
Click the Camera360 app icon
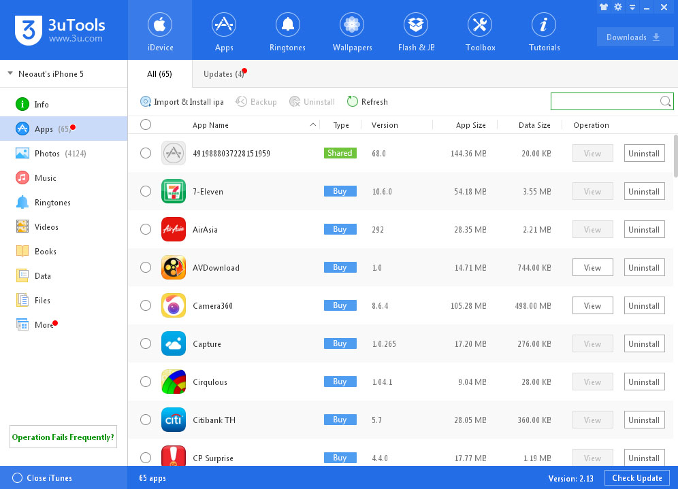(174, 305)
